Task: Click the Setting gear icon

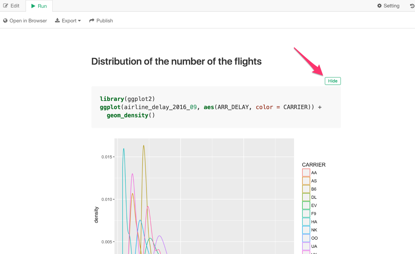Action: [379, 6]
